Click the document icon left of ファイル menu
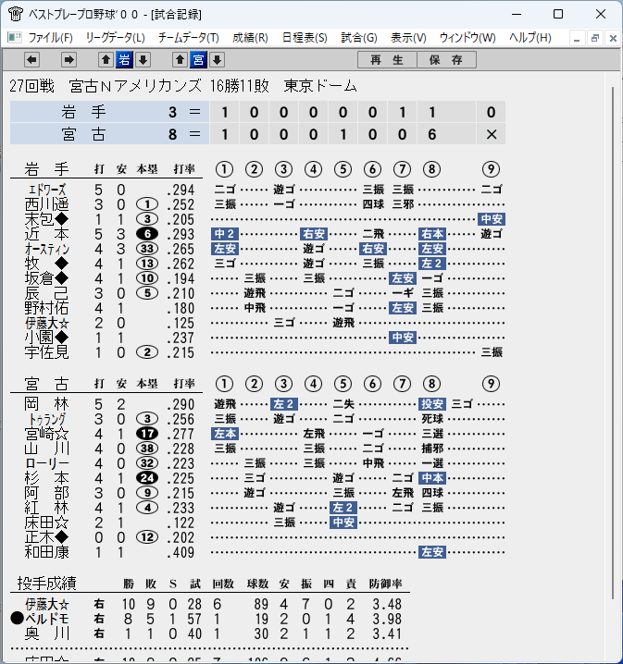This screenshot has width=623, height=664. (15, 38)
